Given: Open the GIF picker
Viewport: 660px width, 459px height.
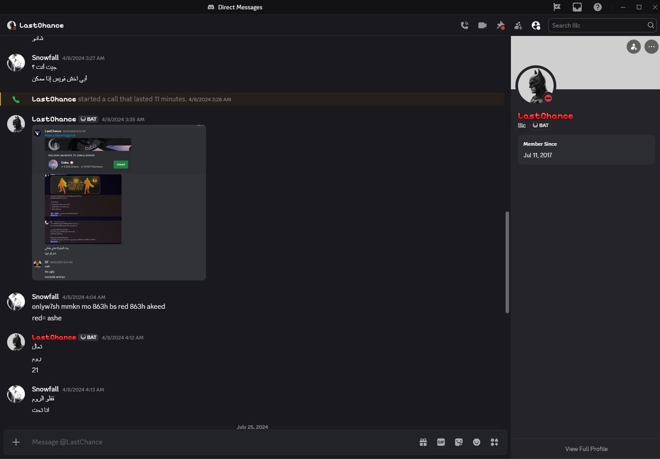Looking at the screenshot, I should coord(441,442).
